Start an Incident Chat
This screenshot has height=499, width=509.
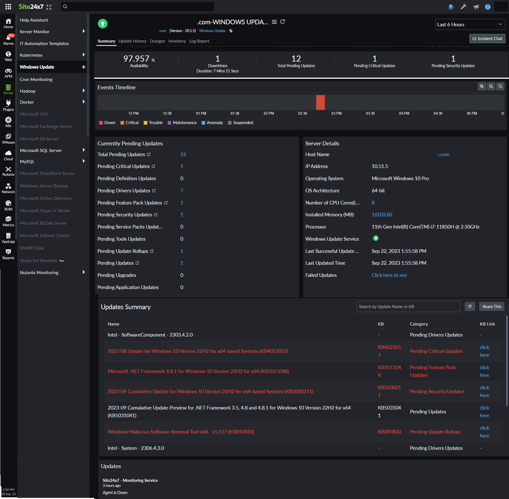tap(487, 38)
